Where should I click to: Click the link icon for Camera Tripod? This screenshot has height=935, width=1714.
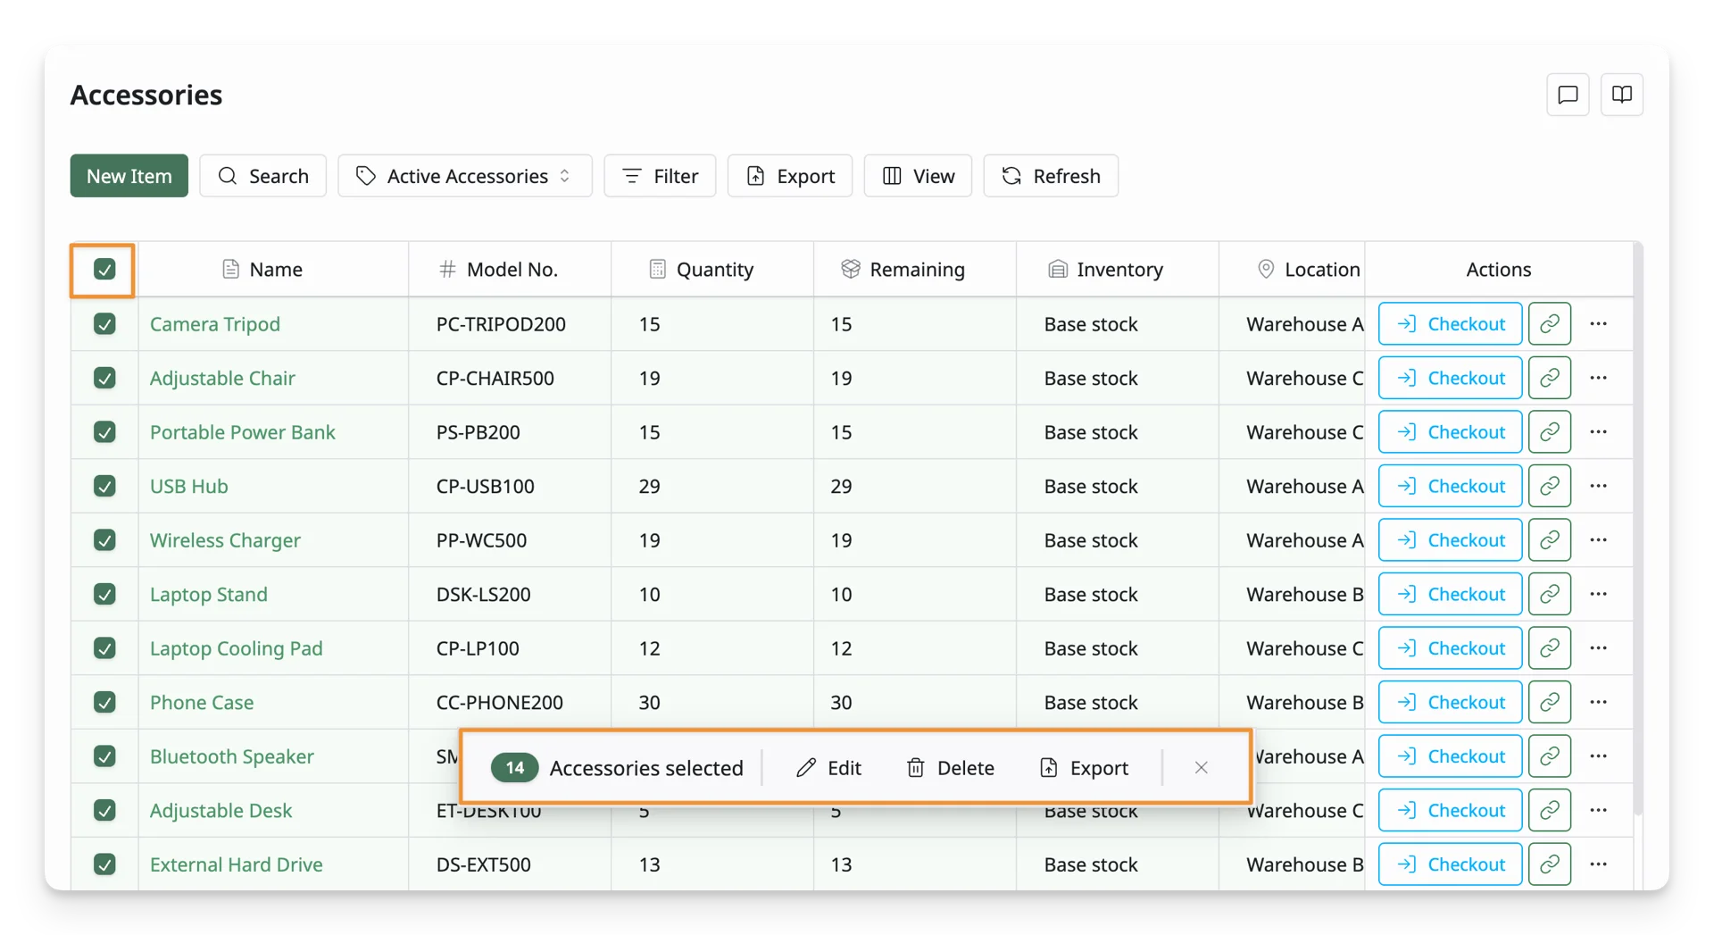point(1550,323)
